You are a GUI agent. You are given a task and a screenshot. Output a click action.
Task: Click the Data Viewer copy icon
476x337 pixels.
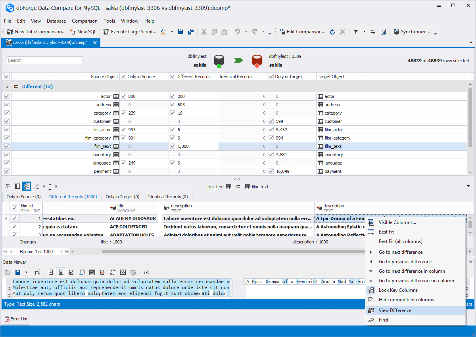click(38, 272)
